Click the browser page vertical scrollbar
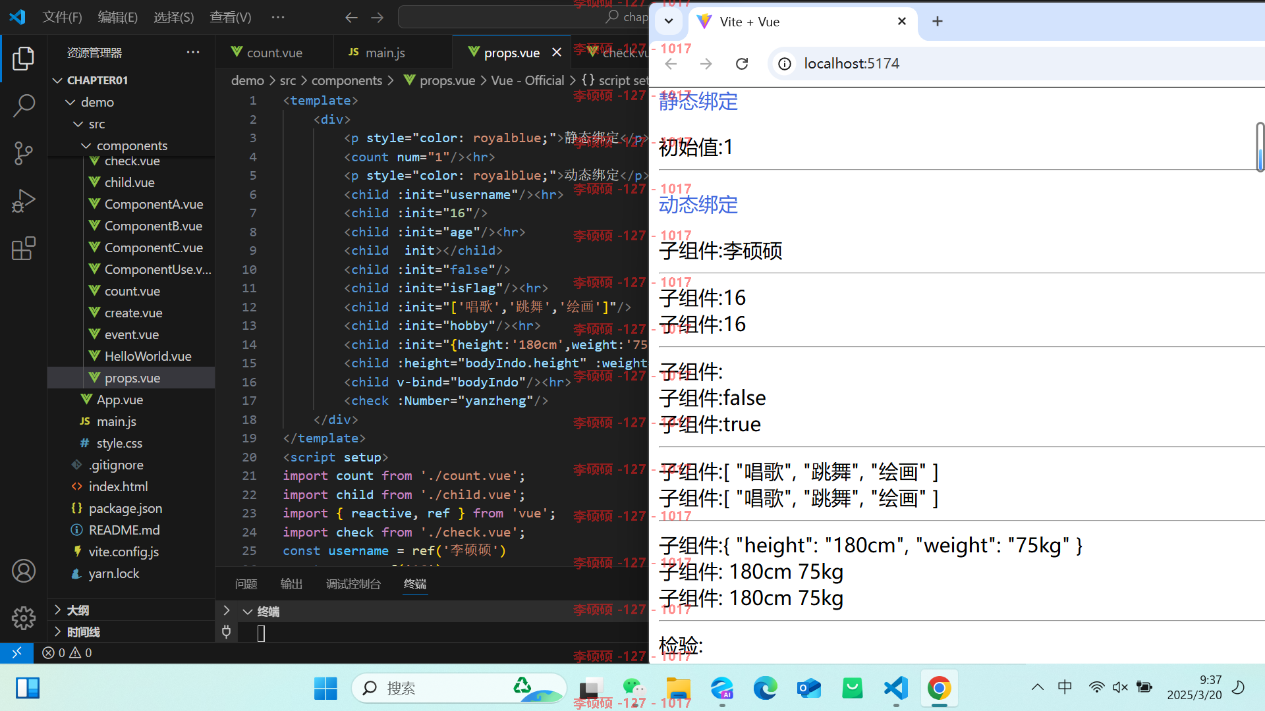Screen dimensions: 1265x711 click(1260, 147)
